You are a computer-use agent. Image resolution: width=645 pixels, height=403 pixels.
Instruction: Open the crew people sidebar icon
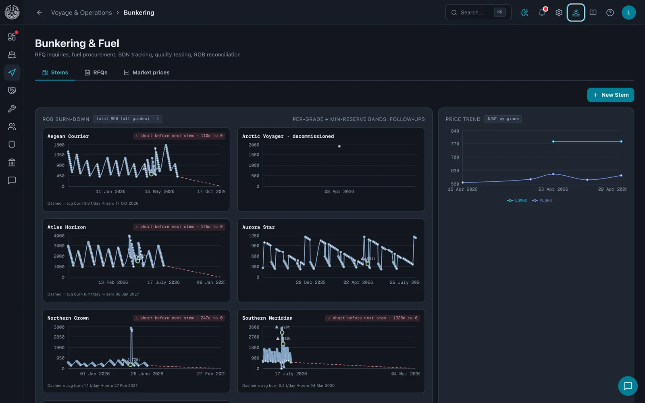(12, 127)
